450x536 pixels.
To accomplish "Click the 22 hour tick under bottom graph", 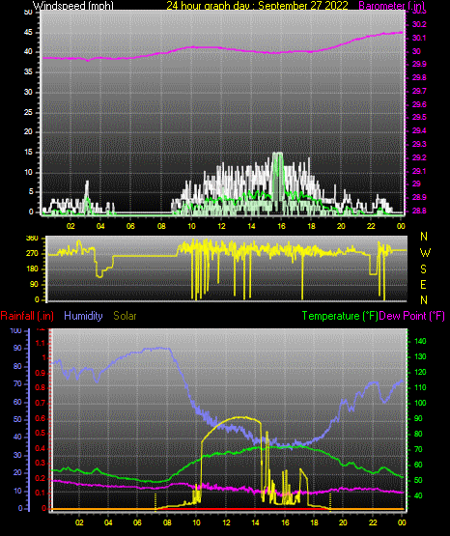I will pos(373,522).
